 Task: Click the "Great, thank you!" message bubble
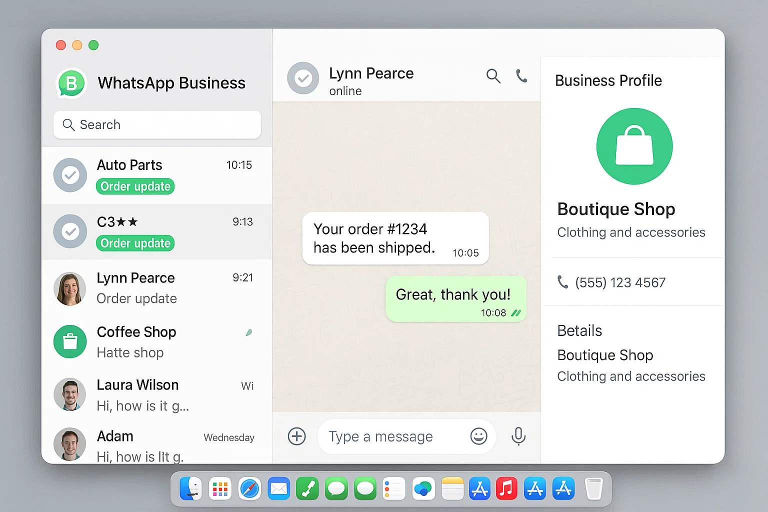(x=456, y=299)
